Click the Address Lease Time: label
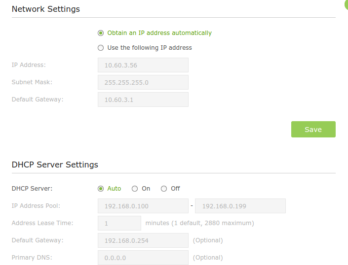 pos(42,223)
